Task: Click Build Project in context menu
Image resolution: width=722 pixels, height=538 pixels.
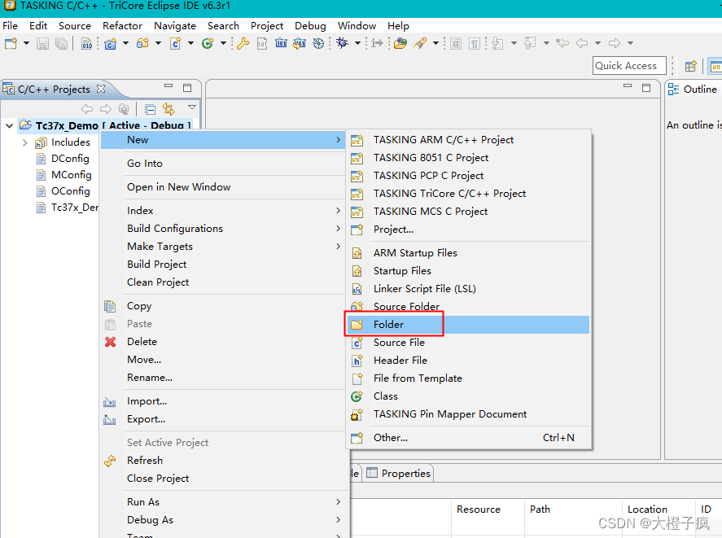Action: [223, 265]
